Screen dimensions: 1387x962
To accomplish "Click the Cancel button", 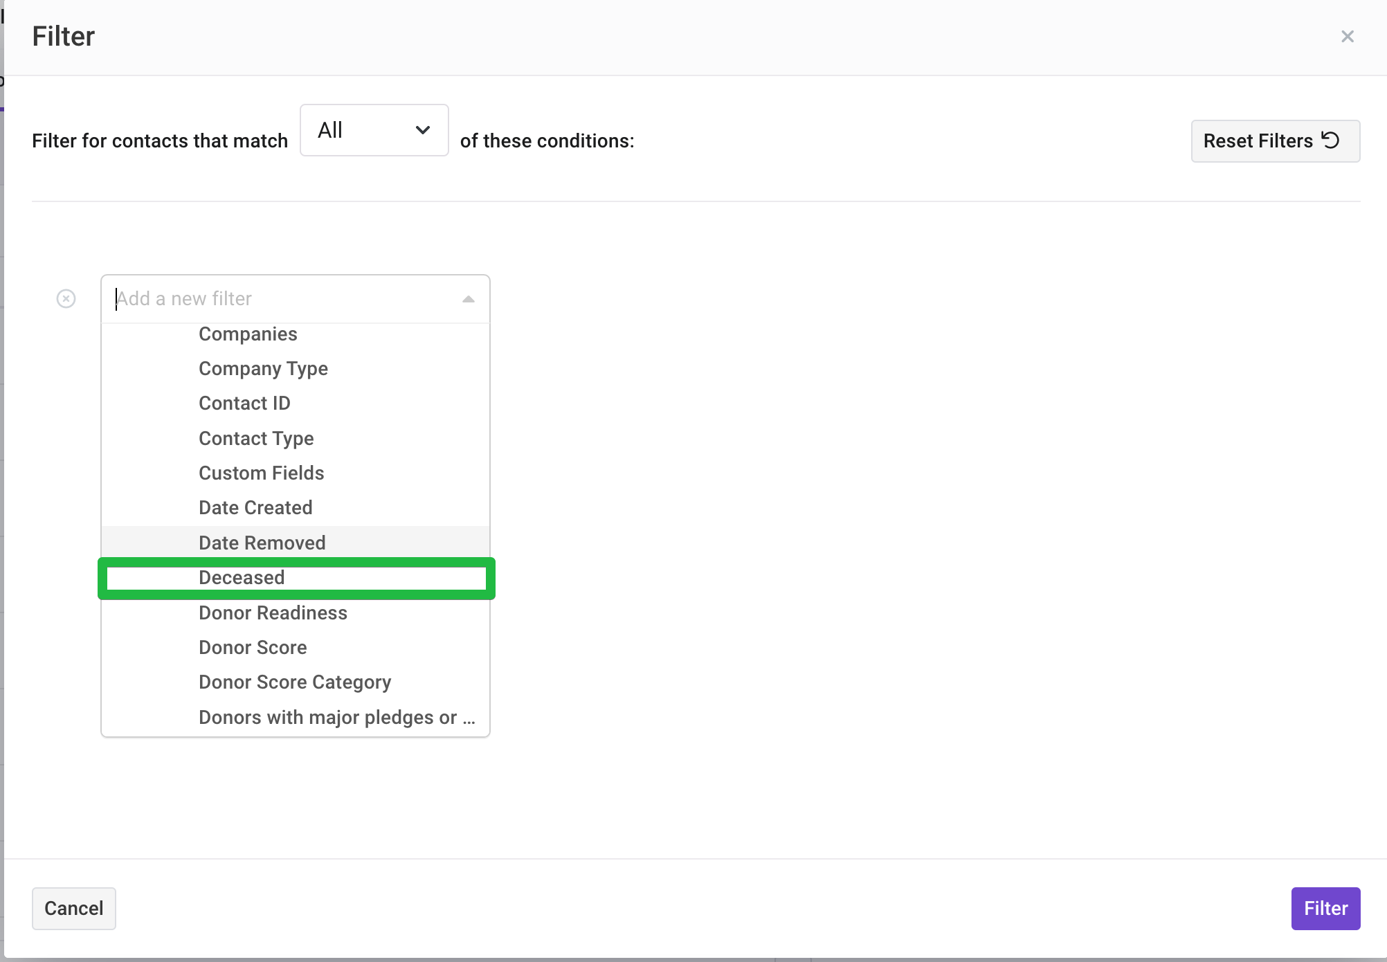I will [74, 909].
